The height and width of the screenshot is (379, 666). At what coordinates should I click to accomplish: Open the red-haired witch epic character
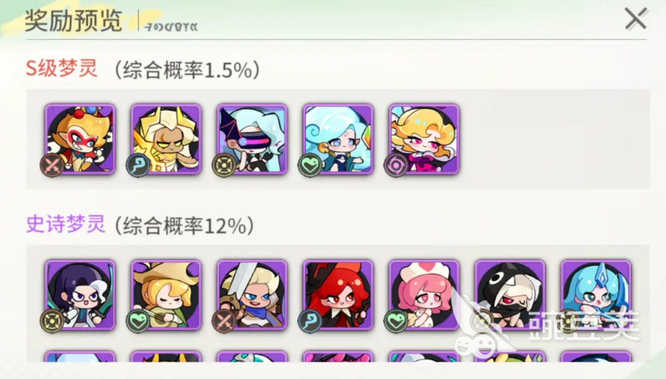tap(338, 295)
